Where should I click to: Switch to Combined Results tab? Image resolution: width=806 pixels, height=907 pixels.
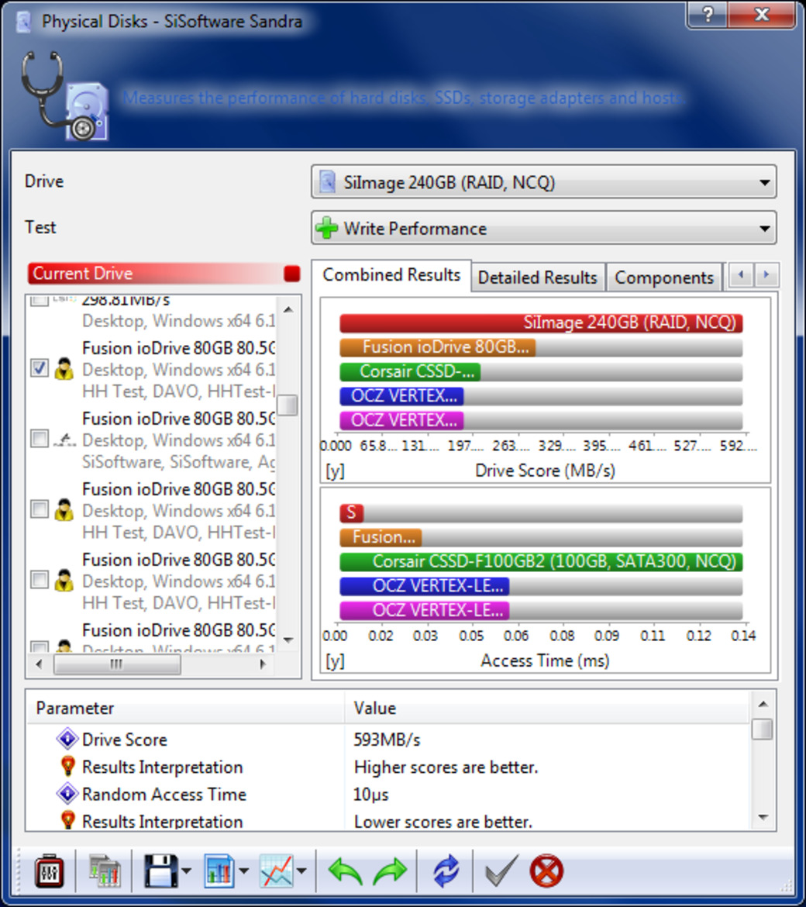(x=391, y=274)
